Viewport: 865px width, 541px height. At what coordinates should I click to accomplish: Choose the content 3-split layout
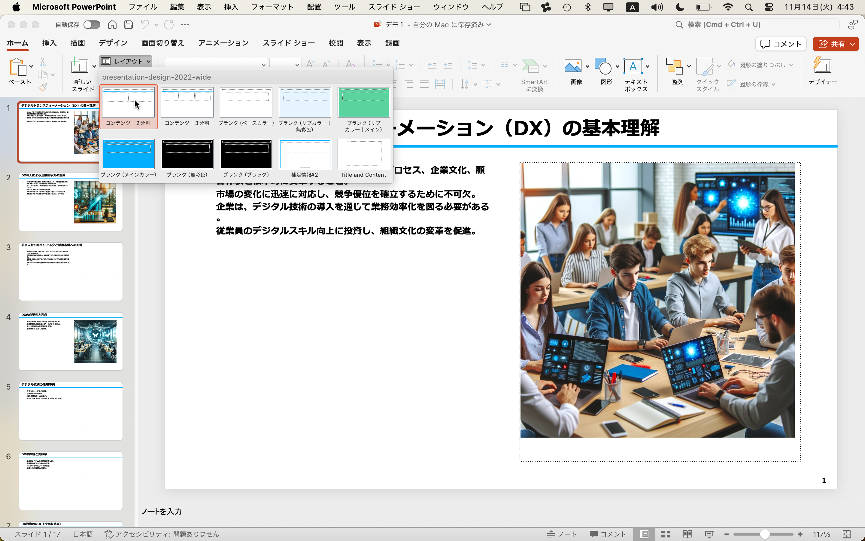point(187,107)
